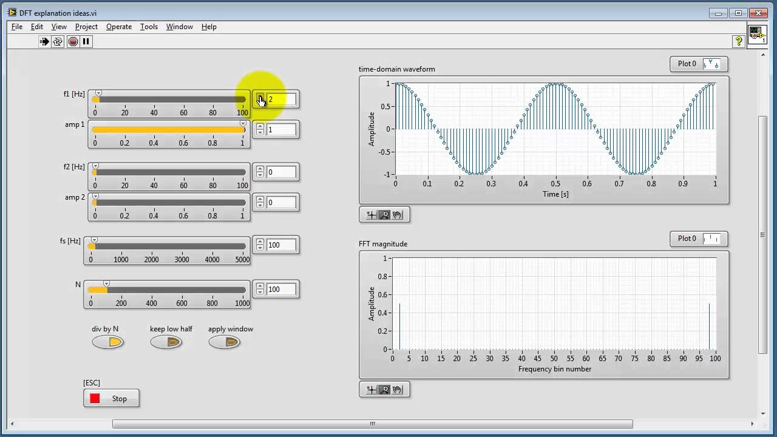The image size is (777, 437).
Task: Click the N slider track
Action: (167, 290)
